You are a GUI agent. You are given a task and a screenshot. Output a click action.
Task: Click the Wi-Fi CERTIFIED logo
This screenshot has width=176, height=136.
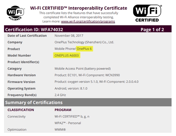(x=147, y=13)
